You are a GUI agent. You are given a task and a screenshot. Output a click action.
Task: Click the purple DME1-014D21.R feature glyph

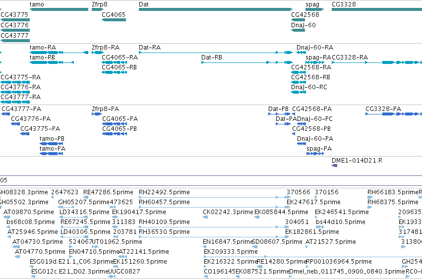pos(335,166)
